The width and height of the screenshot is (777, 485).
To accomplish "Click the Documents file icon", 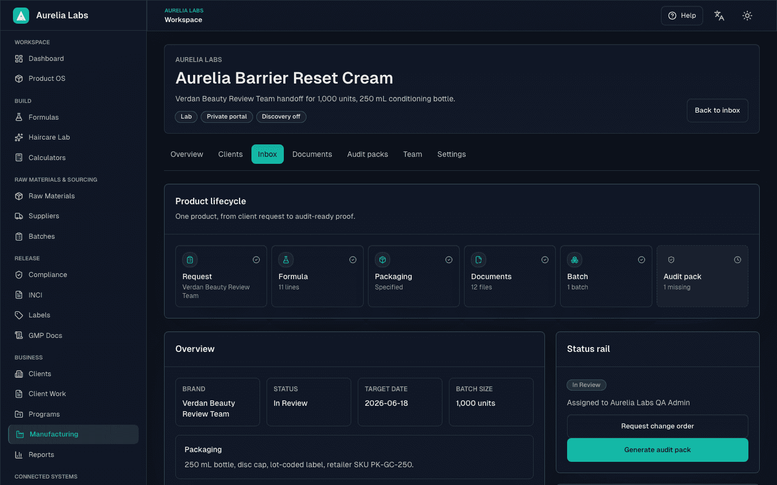I will click(479, 260).
